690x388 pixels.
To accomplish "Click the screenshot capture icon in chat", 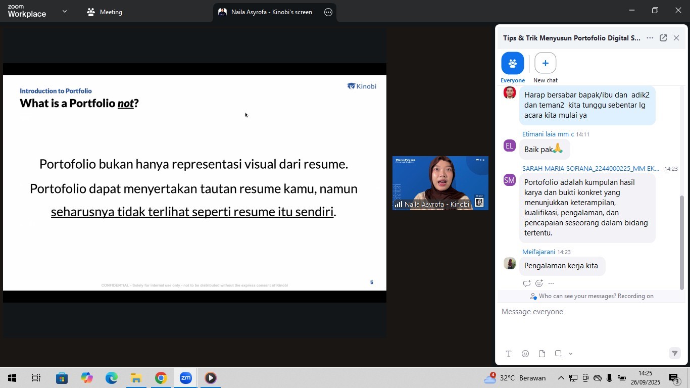I will coord(558,354).
